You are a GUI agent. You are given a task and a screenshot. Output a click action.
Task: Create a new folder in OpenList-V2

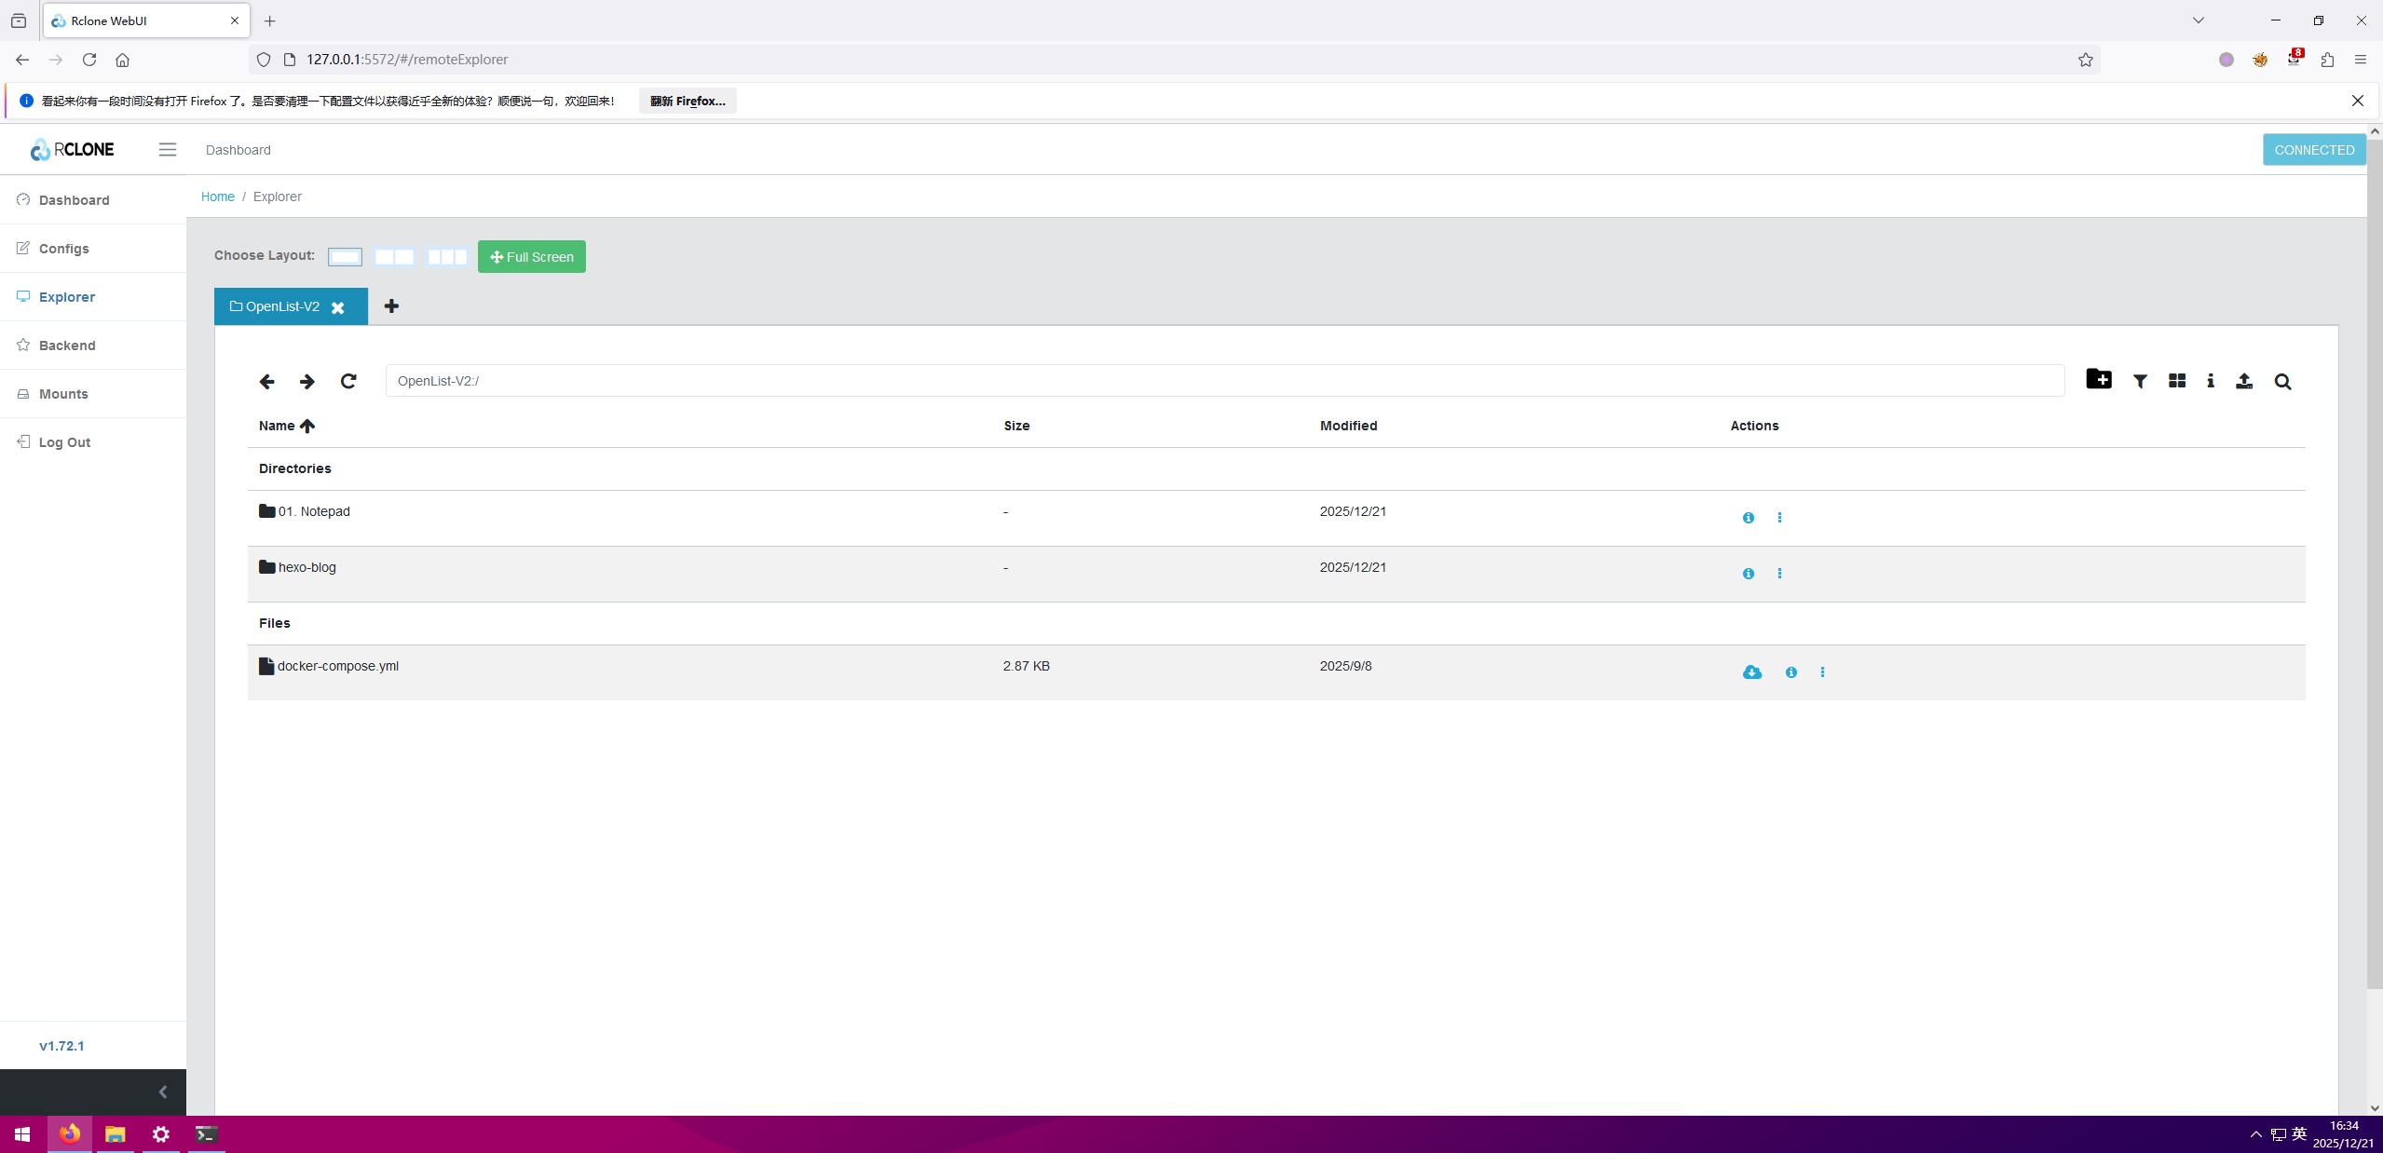coord(2098,379)
